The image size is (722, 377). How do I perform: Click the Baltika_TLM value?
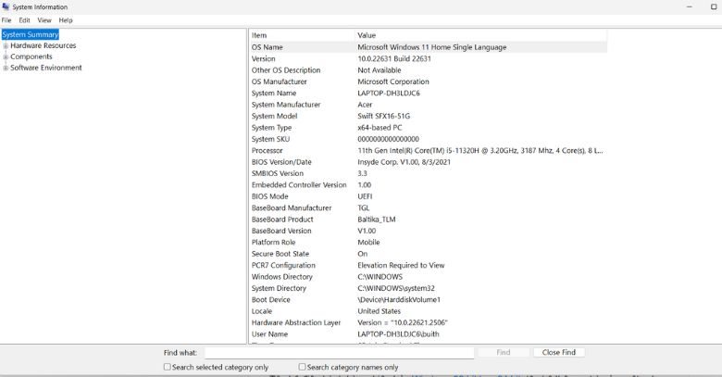click(376, 220)
